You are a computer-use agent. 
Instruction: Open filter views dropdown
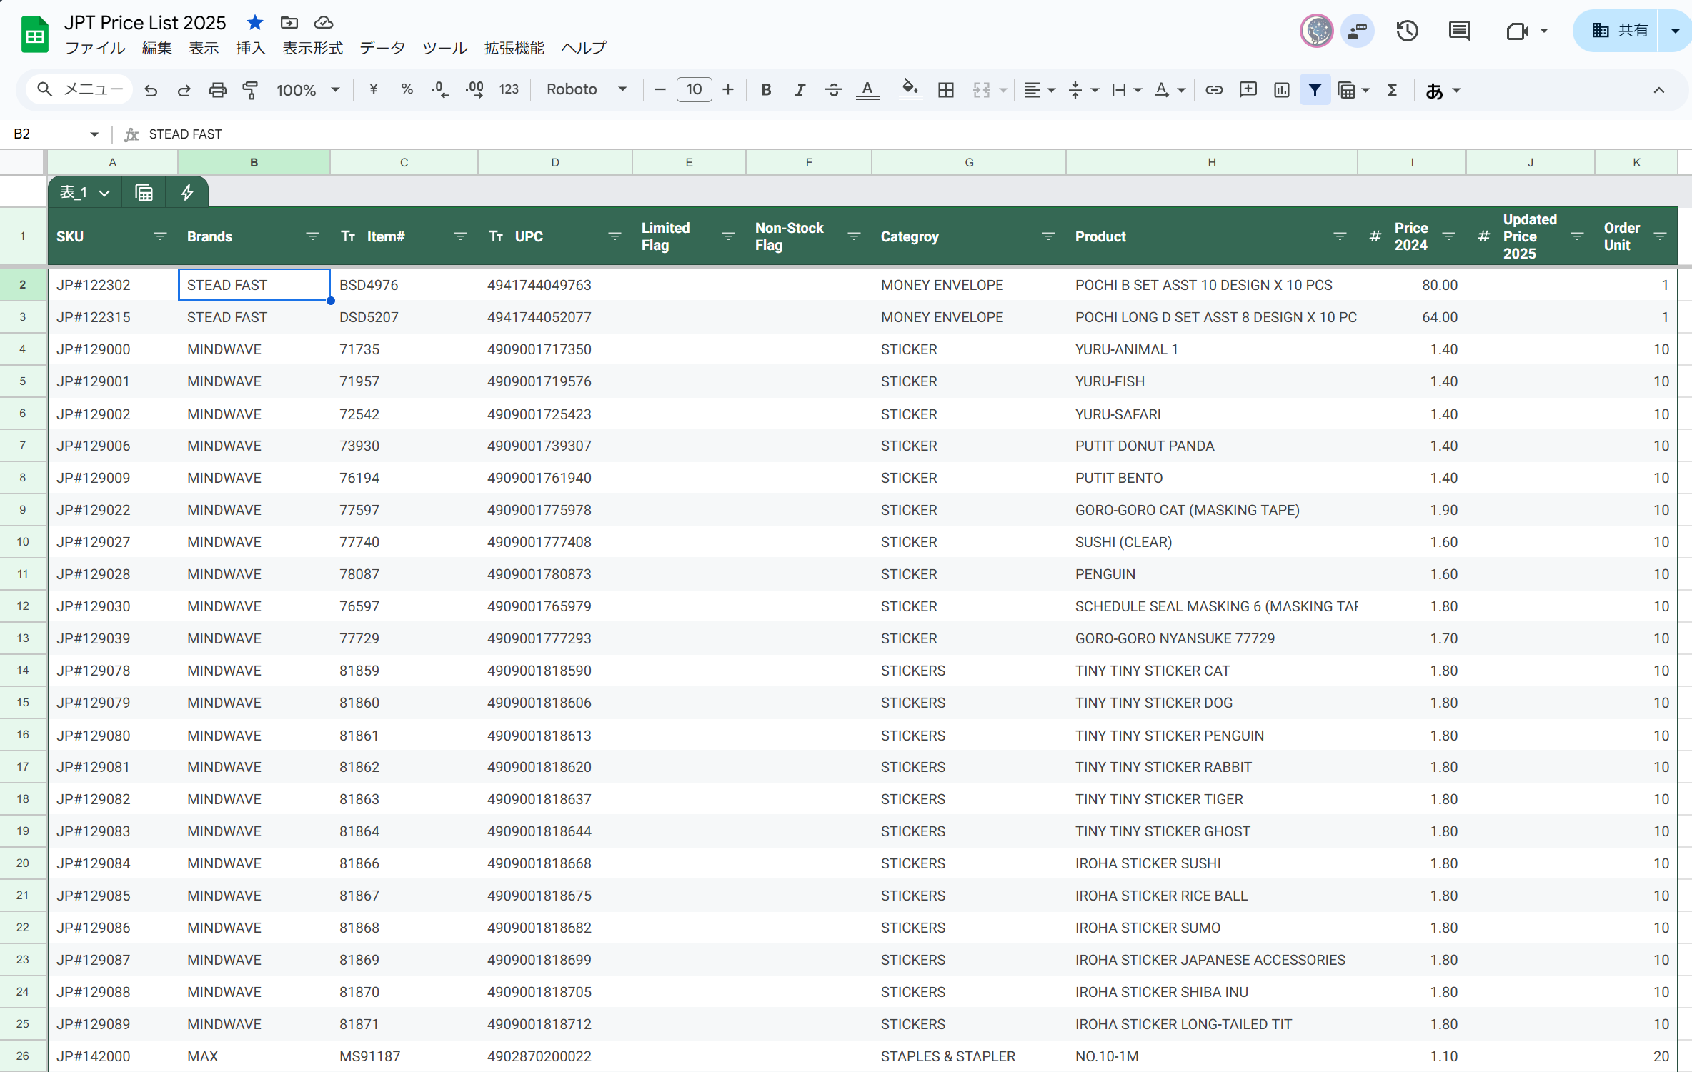pos(1353,89)
